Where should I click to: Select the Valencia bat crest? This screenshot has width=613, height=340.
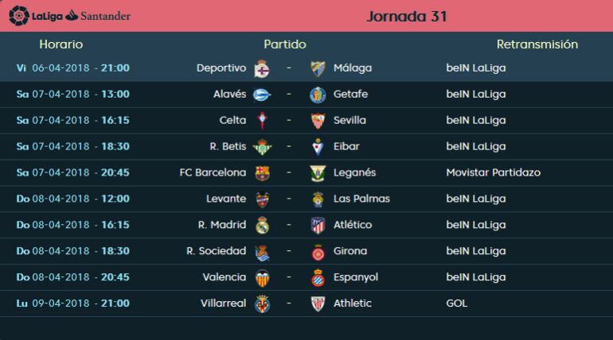262,278
